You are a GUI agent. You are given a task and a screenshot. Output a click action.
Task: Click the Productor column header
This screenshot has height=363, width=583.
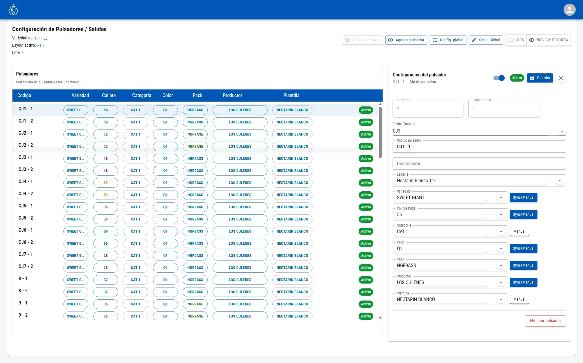coord(233,96)
